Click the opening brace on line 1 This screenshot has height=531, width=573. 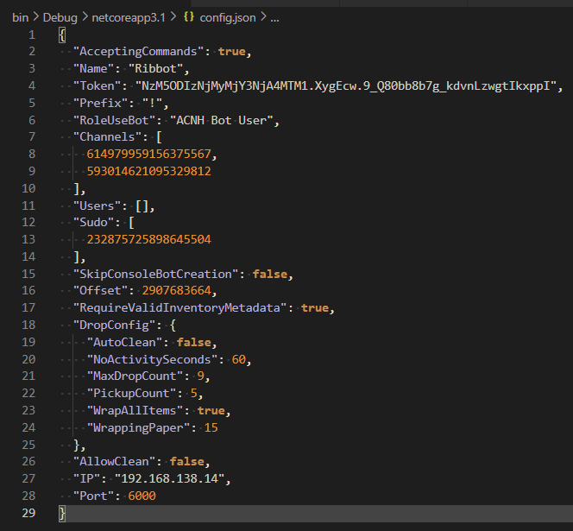62,35
